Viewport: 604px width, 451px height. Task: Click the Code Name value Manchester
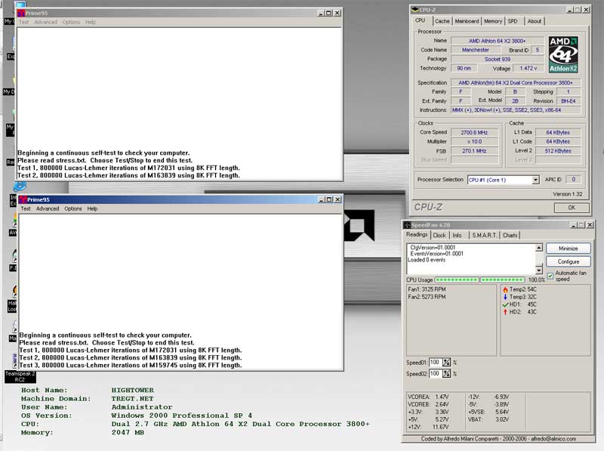coord(476,50)
